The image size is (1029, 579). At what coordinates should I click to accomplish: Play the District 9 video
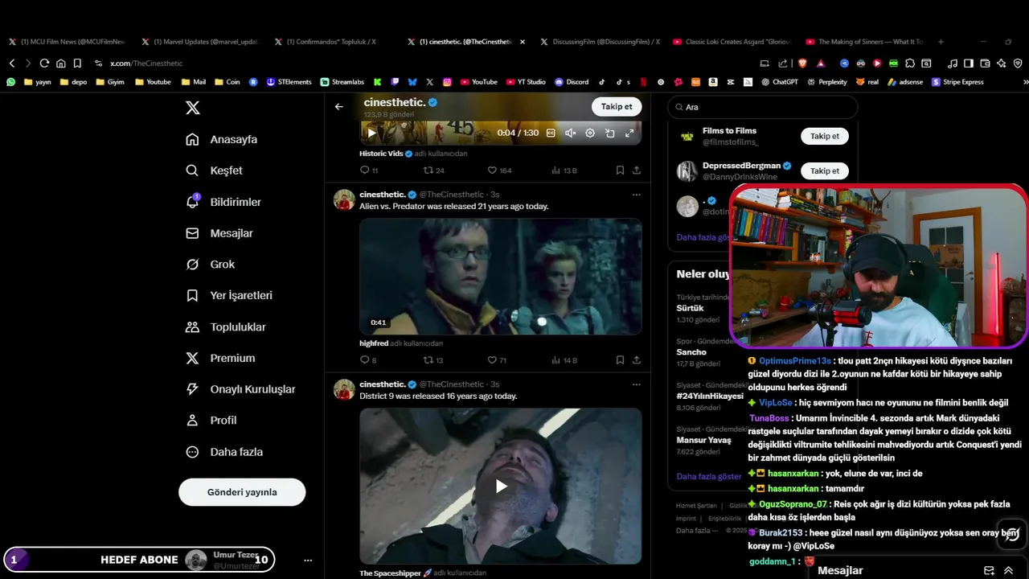click(501, 486)
